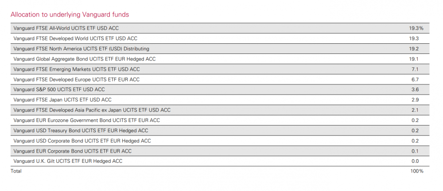This screenshot has width=443, height=191.
Task: Click the 3.6 value for S&P 500
Action: [415, 89]
